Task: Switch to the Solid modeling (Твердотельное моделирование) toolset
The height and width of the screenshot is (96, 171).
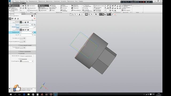Action: click(x=14, y=6)
